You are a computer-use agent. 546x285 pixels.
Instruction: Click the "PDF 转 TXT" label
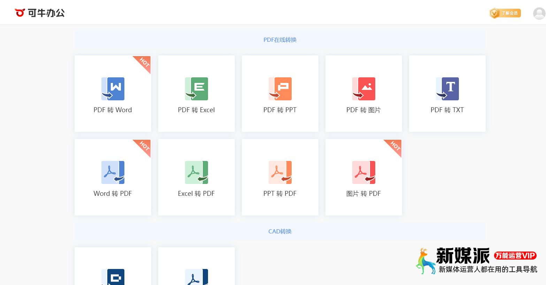(447, 110)
